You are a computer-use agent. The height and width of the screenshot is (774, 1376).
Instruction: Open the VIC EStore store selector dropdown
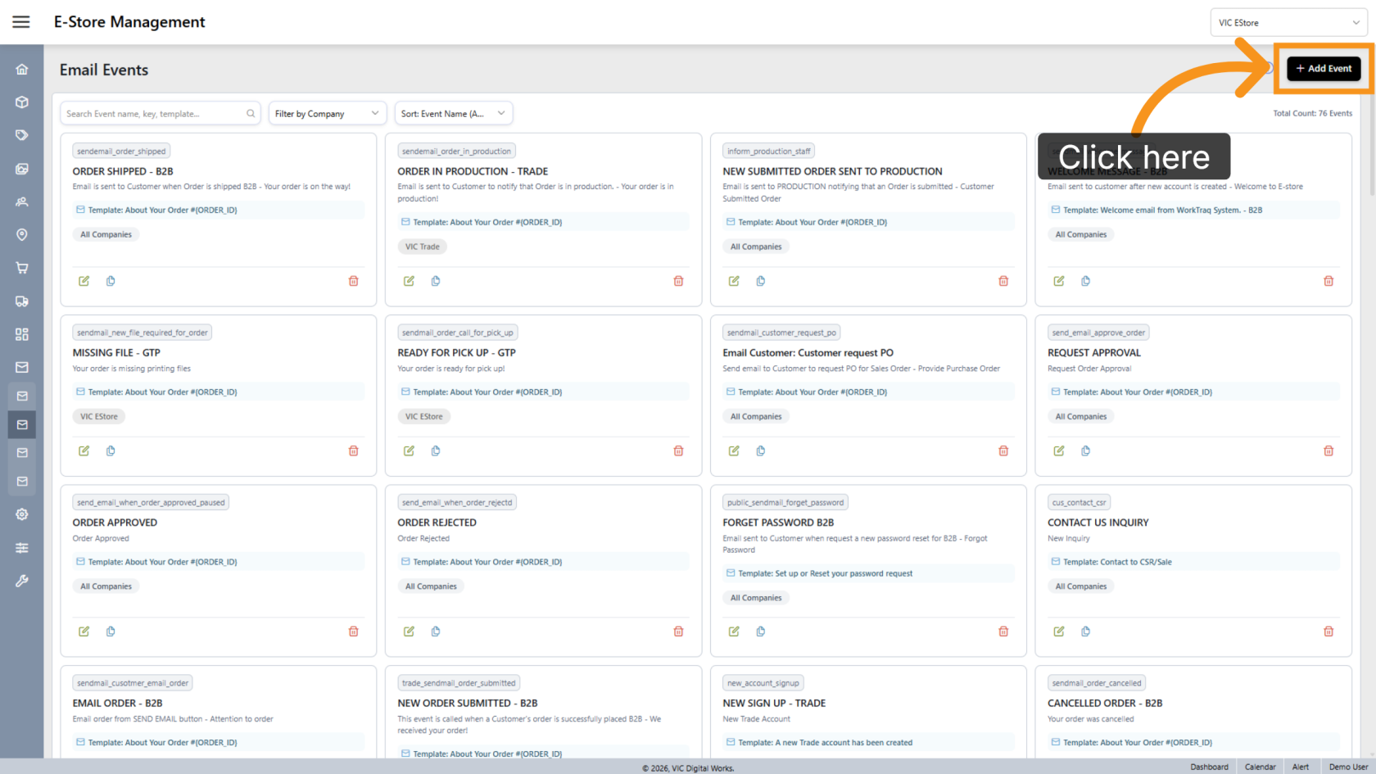tap(1289, 23)
